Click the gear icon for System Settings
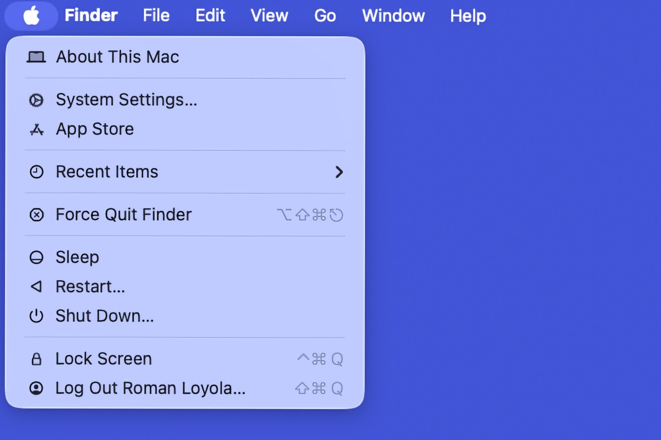 click(36, 100)
